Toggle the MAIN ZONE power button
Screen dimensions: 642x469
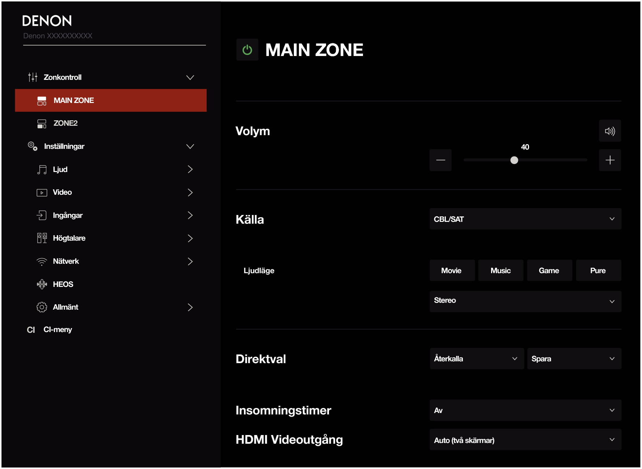tap(247, 50)
